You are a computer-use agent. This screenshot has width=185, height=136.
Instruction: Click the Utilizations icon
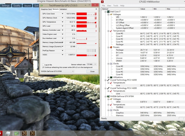[x=111, y=77]
